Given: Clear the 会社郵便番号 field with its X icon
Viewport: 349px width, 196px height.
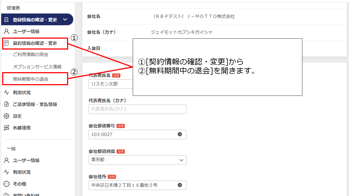Looking at the screenshot, I should [x=180, y=134].
